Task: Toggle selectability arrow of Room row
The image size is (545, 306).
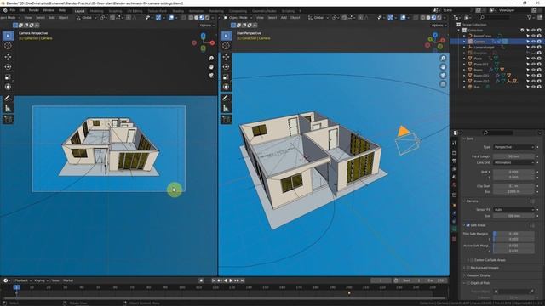Action: (528, 70)
